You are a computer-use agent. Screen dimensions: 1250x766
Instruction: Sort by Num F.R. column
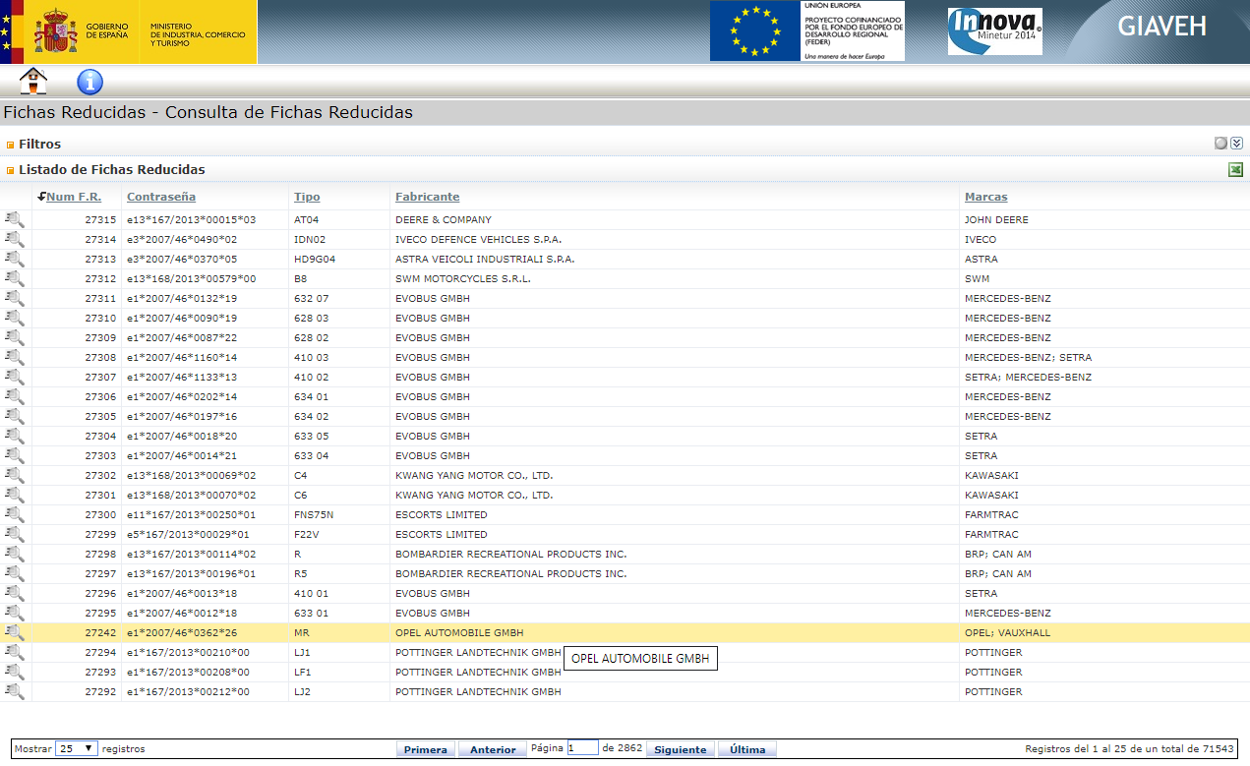(74, 197)
